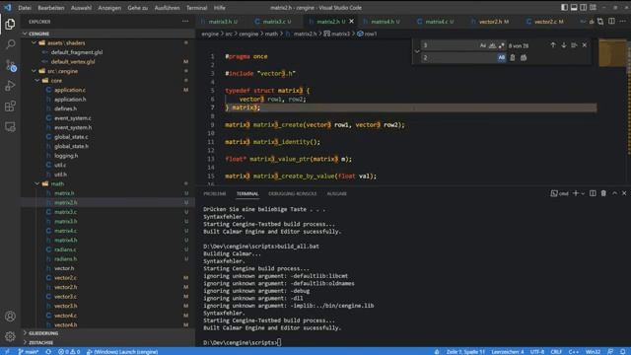Collapse the math folder
The width and height of the screenshot is (631, 355).
point(37,183)
